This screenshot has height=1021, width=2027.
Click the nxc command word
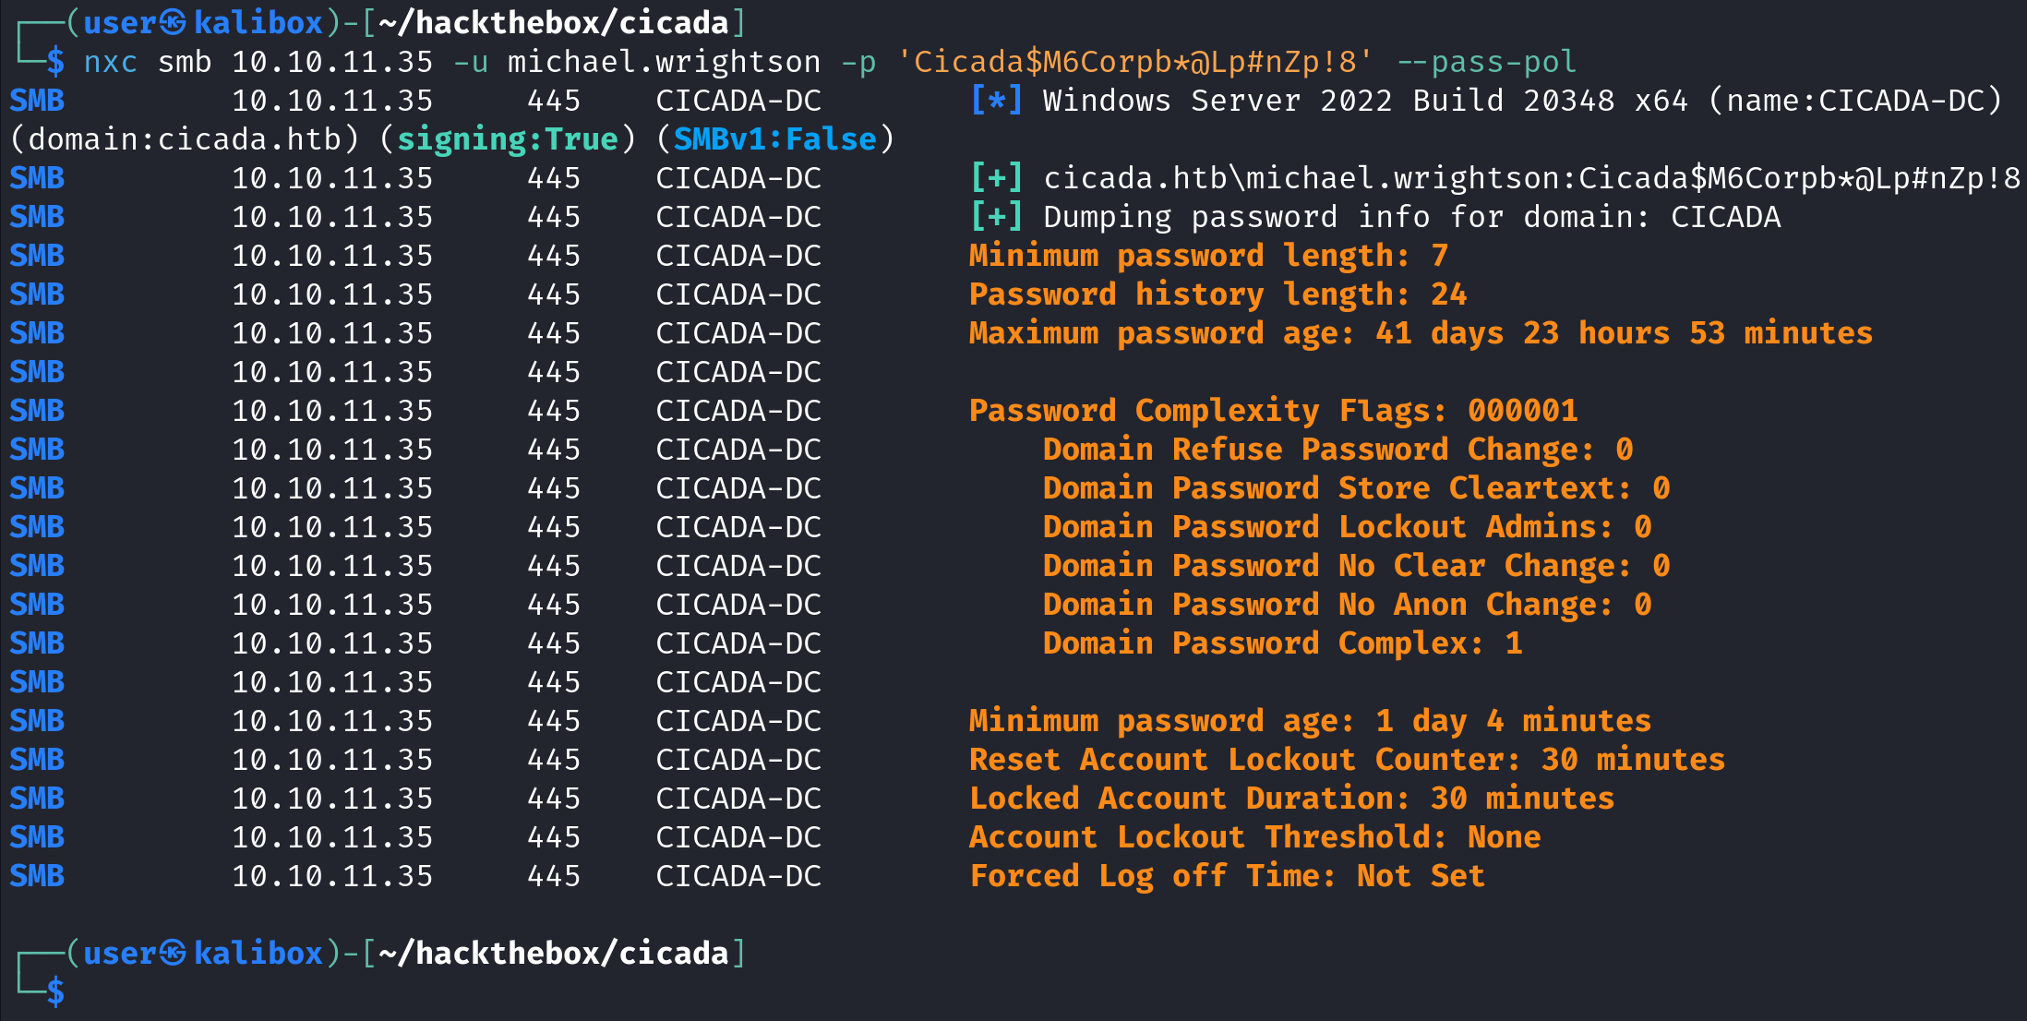click(111, 62)
